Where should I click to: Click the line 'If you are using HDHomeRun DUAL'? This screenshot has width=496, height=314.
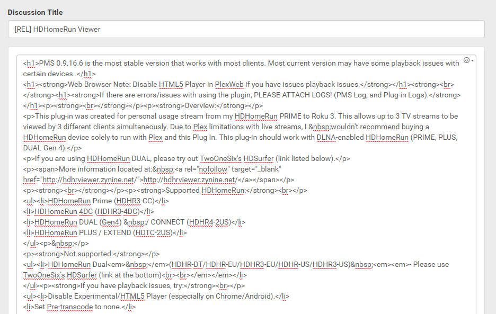point(187,158)
